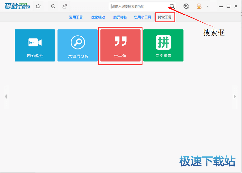Close the application window
This screenshot has width=242, height=173.
point(236,6)
